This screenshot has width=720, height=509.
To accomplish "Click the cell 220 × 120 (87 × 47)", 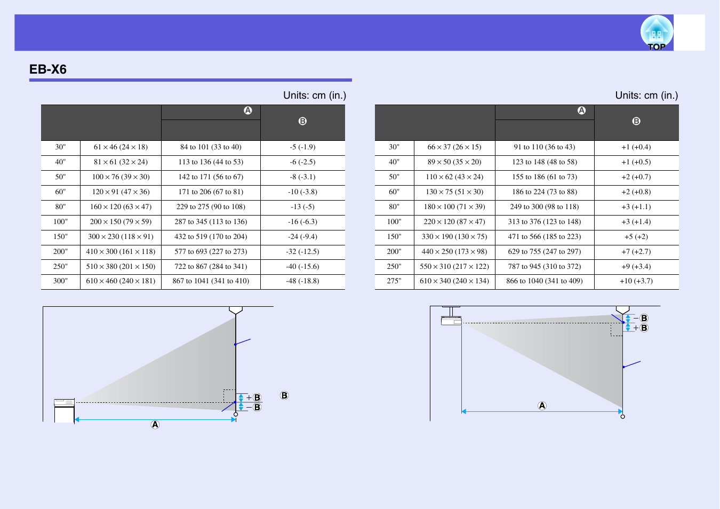I will [x=454, y=222].
